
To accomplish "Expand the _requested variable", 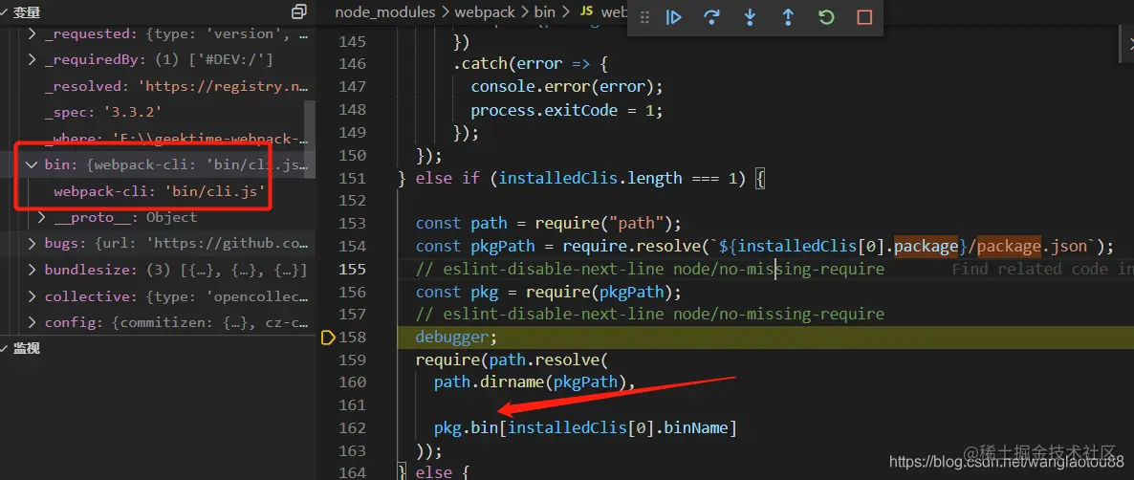I will click(x=32, y=34).
